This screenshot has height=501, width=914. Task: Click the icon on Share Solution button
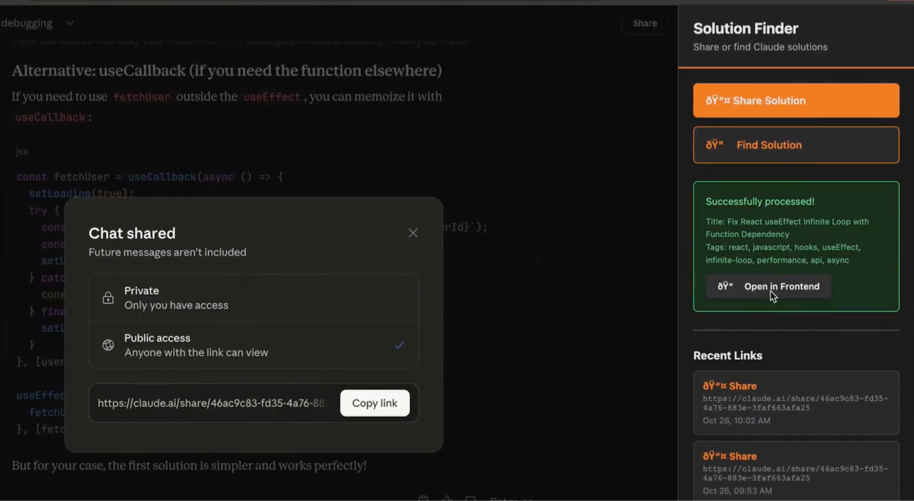click(x=718, y=101)
